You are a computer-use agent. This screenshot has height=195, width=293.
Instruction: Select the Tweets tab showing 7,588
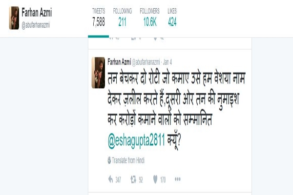[99, 18]
